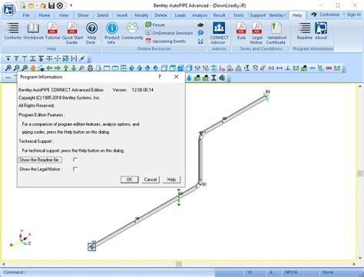Click the I-beam section toolbar icon
This screenshot has width=364, height=277.
pyautogui.click(x=213, y=77)
